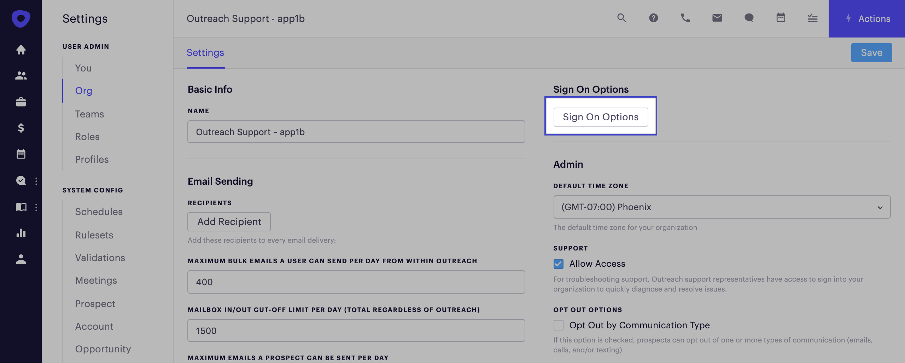Open the Accounts briefcase icon
Image resolution: width=905 pixels, height=363 pixels.
coord(21,102)
